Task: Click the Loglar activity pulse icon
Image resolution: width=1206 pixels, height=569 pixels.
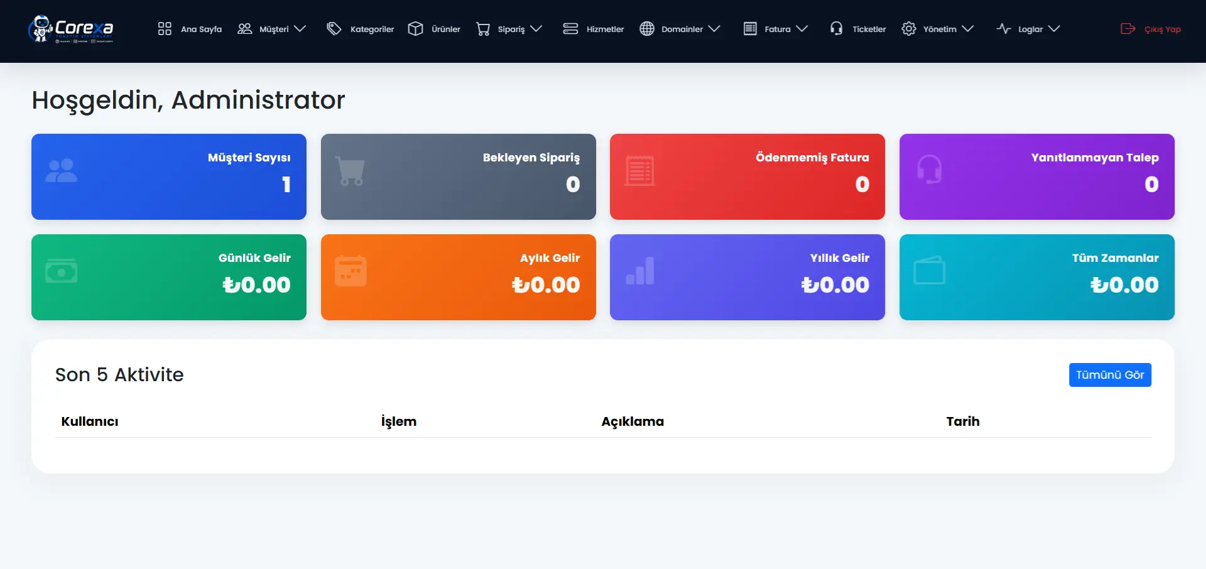Action: click(x=1004, y=29)
